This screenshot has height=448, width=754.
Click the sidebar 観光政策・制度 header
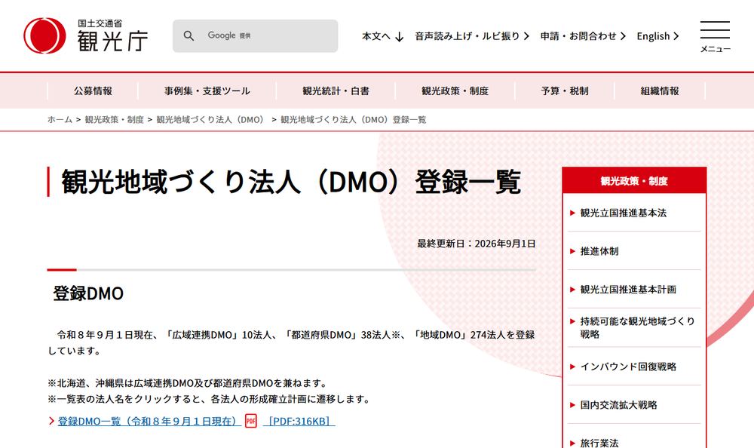(x=634, y=181)
